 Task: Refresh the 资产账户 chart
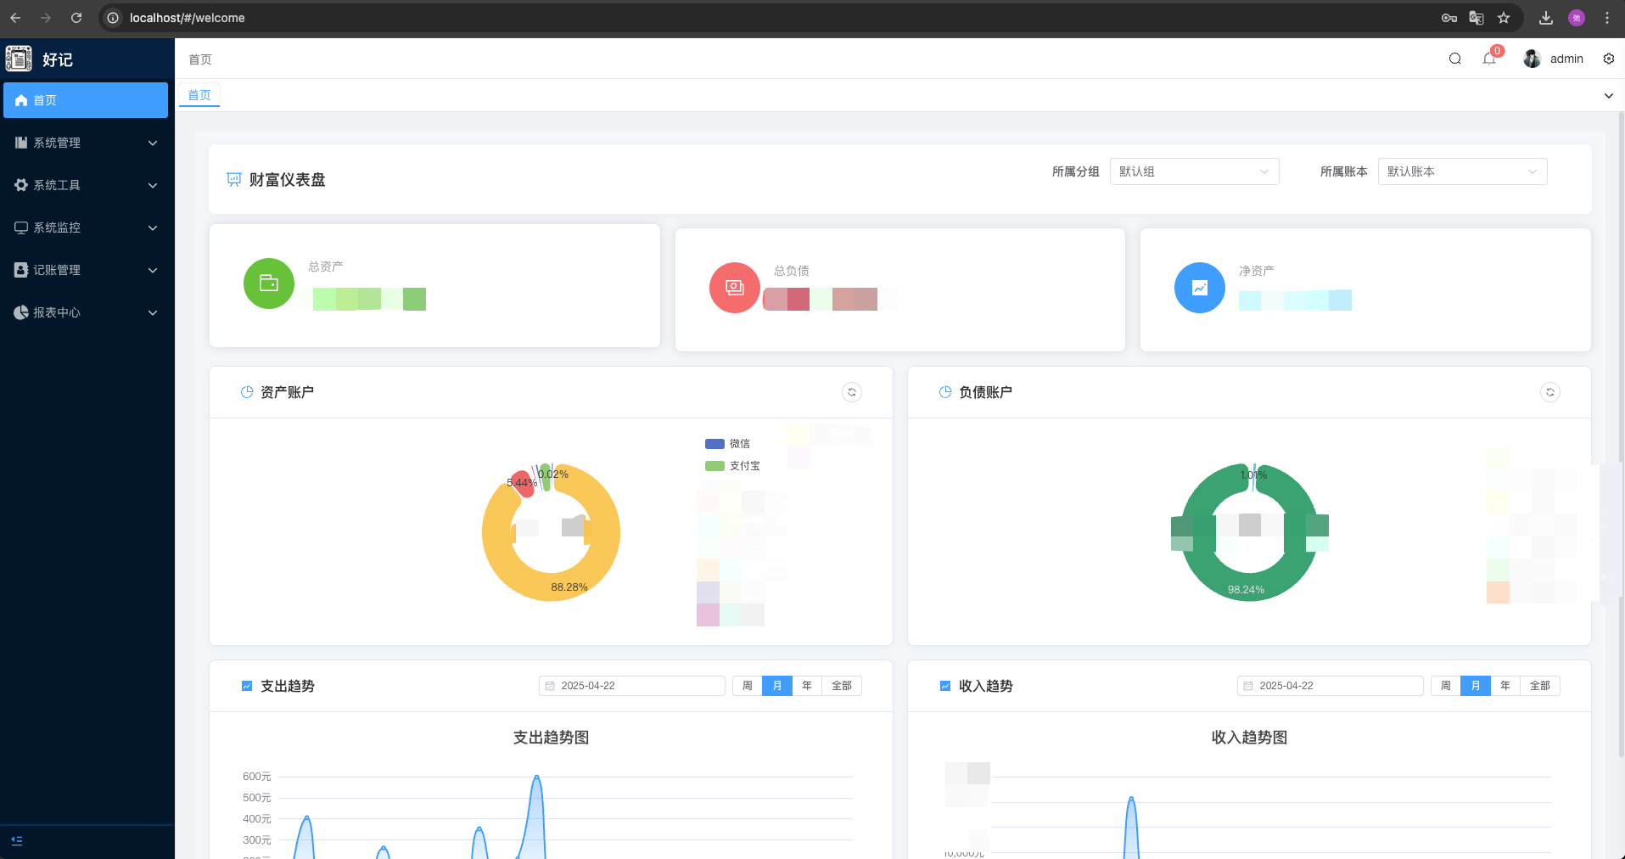point(851,392)
